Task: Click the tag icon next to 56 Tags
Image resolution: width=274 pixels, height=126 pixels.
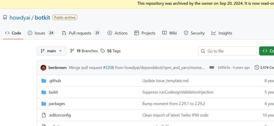Action: click(103, 51)
